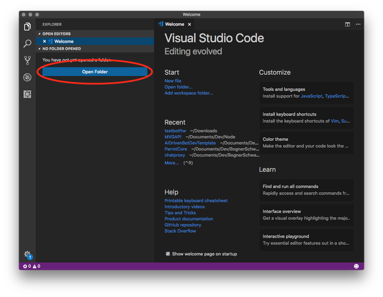The width and height of the screenshot is (383, 297).
Task: Show errors and warnings in status bar
Action: coord(32,266)
